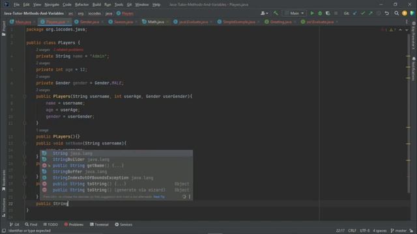Open the Find tool window tab

click(31, 224)
